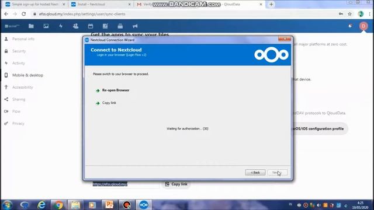Select Flow in settings sidebar

pyautogui.click(x=16, y=111)
